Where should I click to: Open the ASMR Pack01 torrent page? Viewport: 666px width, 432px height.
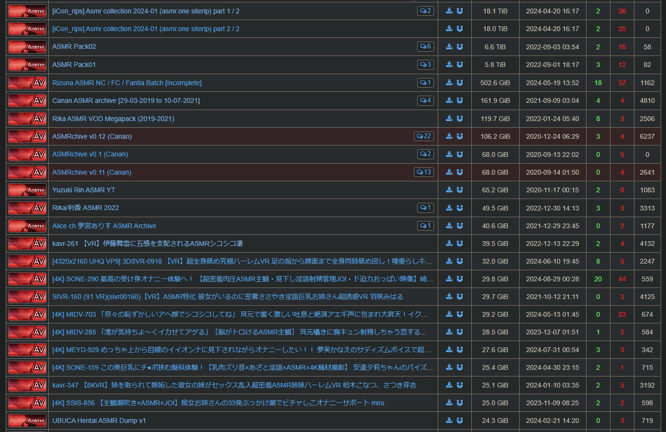[x=74, y=65]
